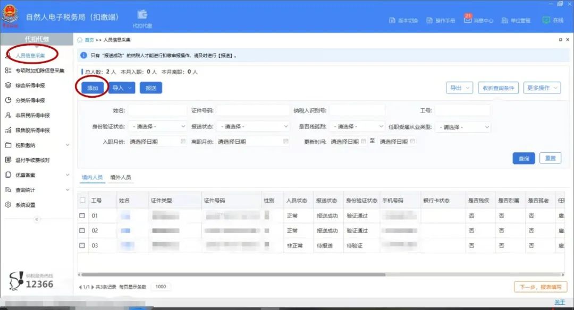Select the checkbox for 非正常 row 03
The height and width of the screenshot is (310, 574).
point(82,245)
